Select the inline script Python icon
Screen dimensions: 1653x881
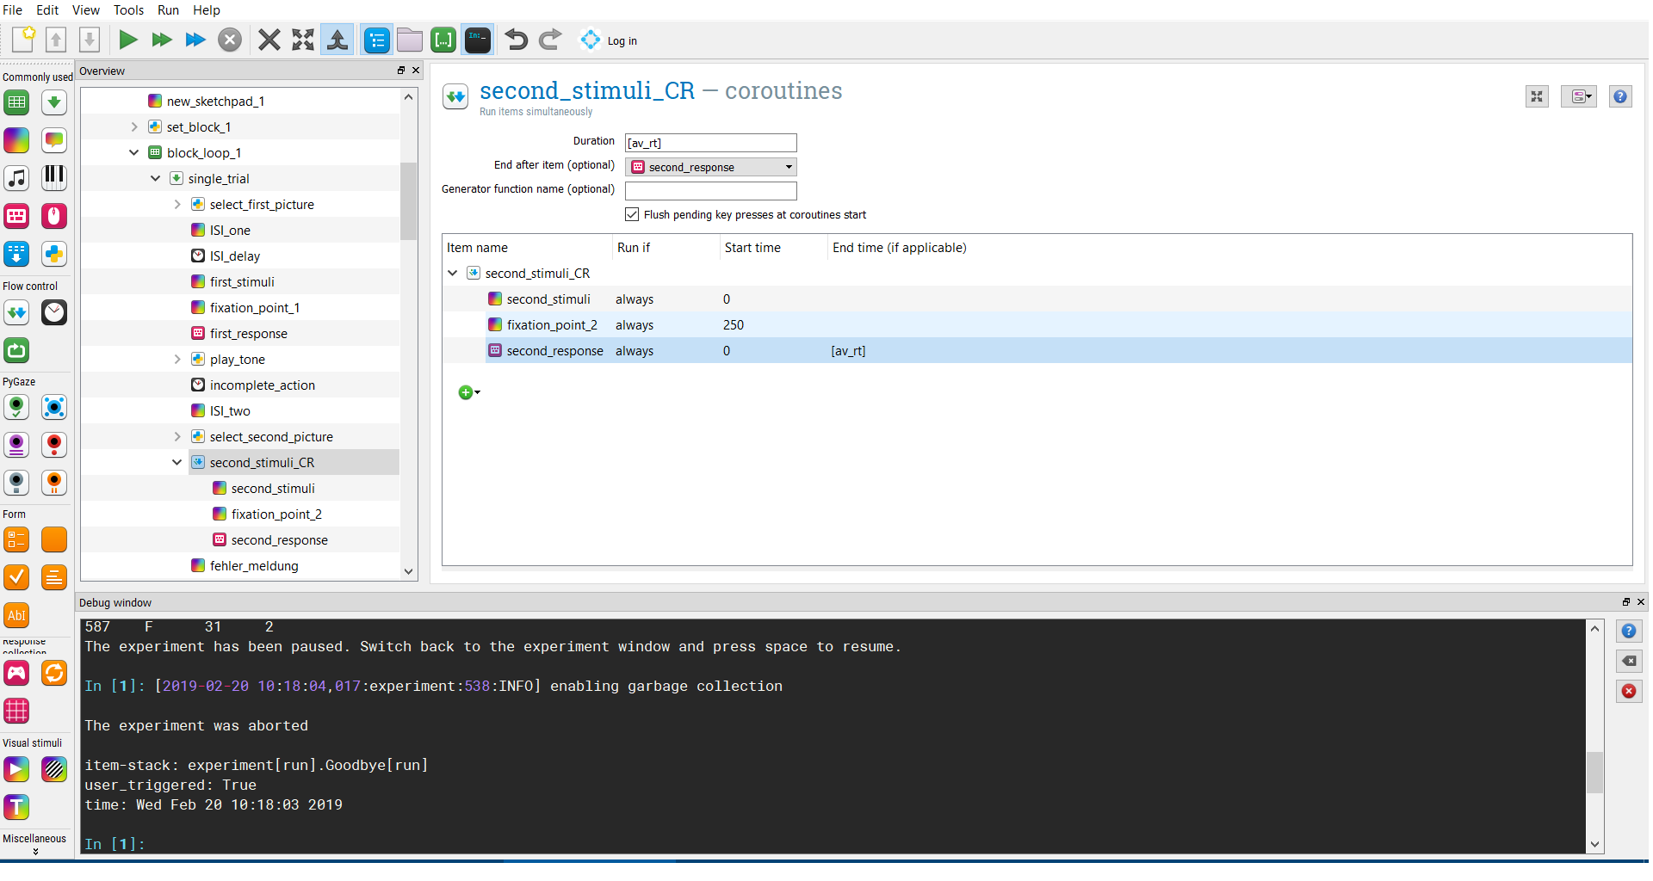[x=54, y=254]
